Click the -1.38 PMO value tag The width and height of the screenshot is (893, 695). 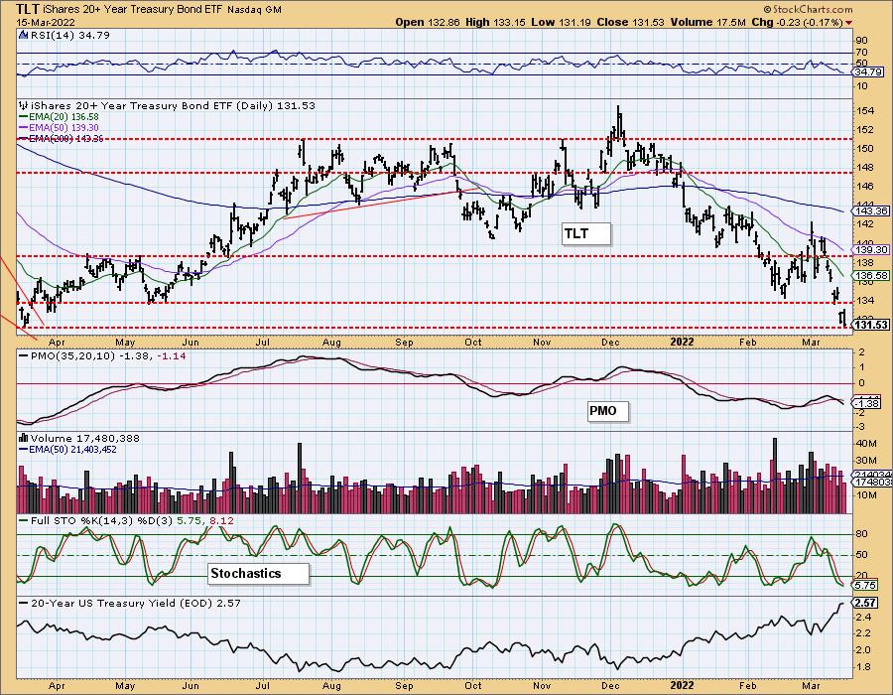(x=868, y=403)
